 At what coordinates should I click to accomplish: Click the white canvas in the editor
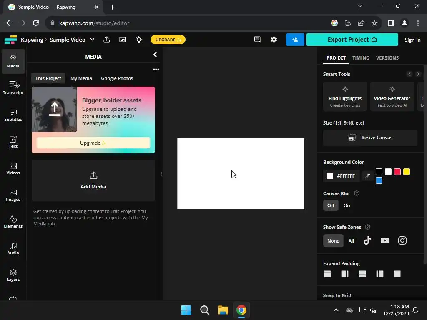(x=241, y=174)
